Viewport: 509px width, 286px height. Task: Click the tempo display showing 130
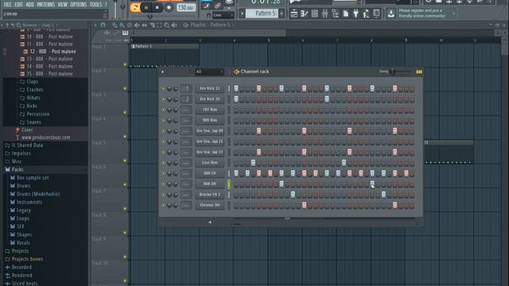pos(186,7)
